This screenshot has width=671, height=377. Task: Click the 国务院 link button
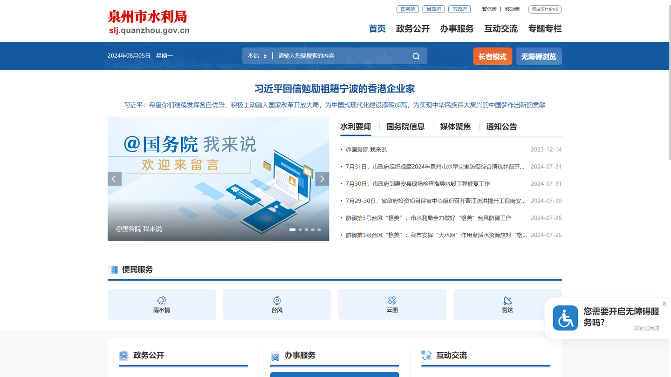click(x=408, y=9)
